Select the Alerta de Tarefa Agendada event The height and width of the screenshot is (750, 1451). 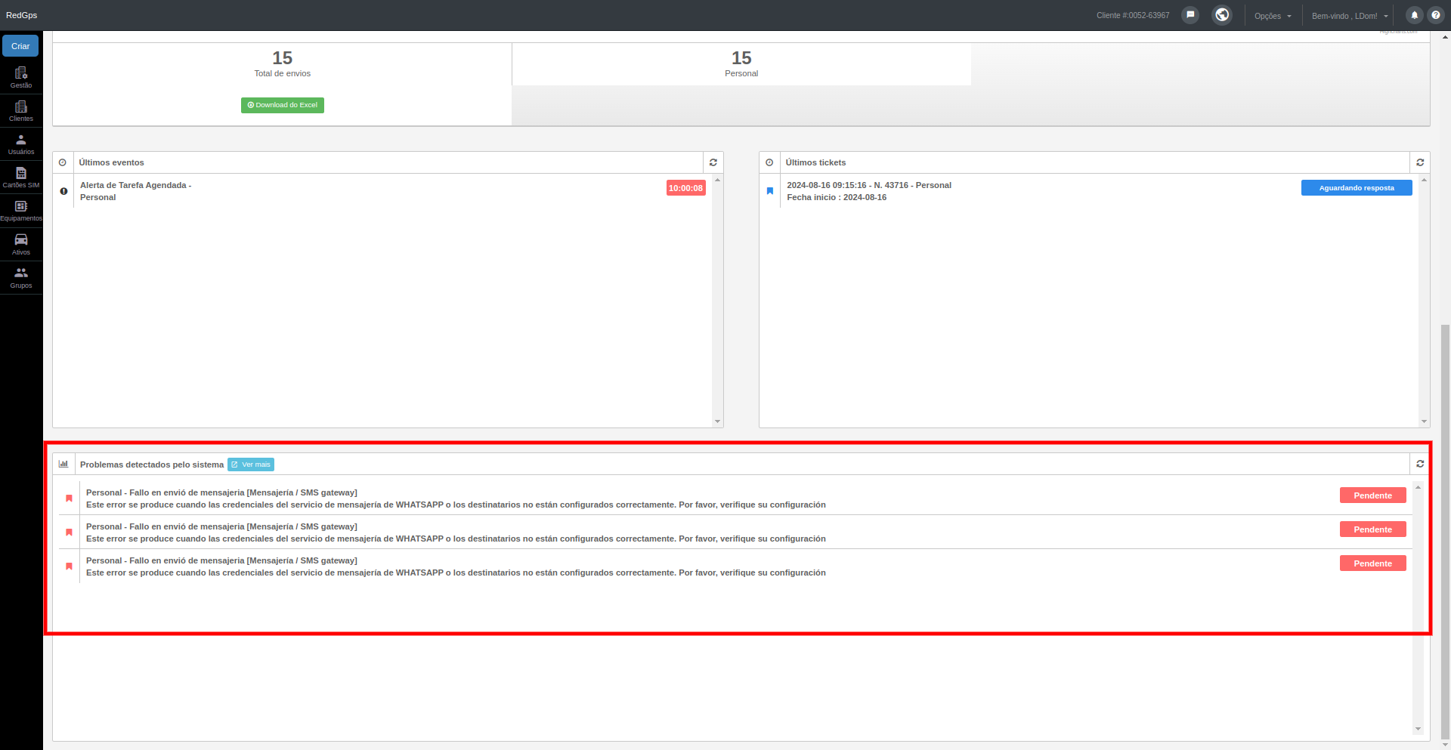[135, 191]
